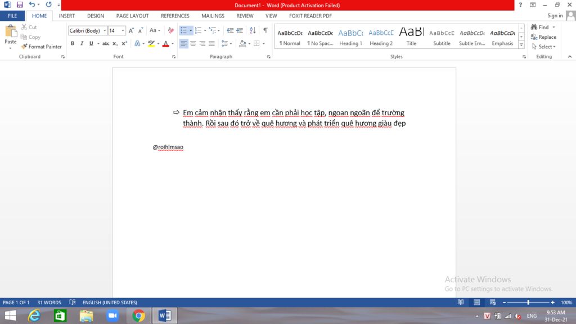Increase font size with Grow Font
Screen dimensions: 576x324
click(x=131, y=30)
